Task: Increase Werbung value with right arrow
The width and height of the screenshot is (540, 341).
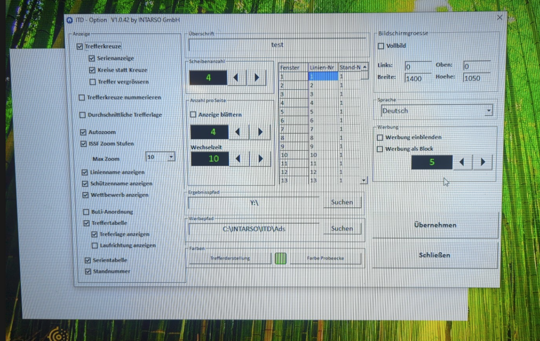Action: tap(483, 162)
